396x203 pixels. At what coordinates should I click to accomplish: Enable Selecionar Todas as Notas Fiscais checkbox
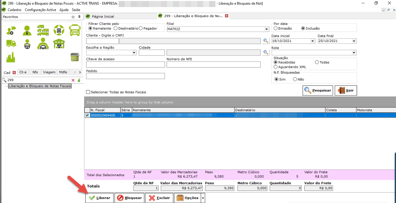pos(88,92)
